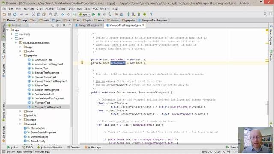The height and width of the screenshot is (154, 274).
Task: Click the editor vertical scrollbar thumb
Action: [267, 107]
